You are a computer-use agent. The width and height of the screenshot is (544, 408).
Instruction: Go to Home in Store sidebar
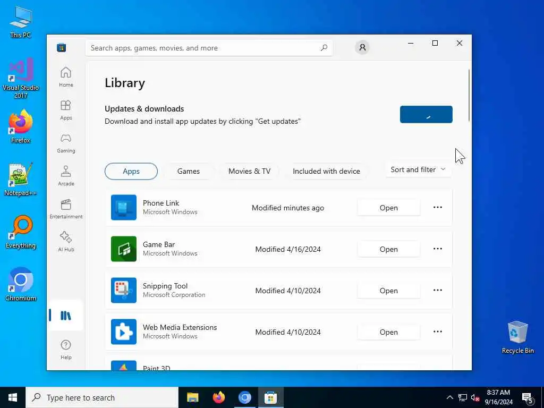pos(66,77)
